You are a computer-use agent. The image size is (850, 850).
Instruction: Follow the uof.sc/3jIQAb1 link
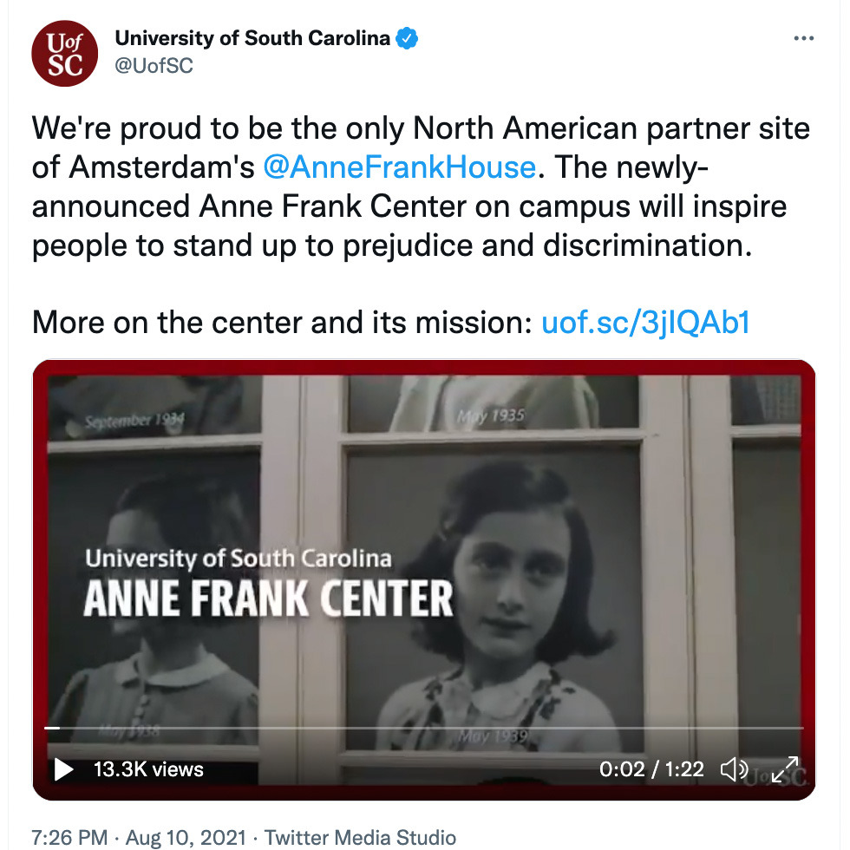pyautogui.click(x=645, y=323)
